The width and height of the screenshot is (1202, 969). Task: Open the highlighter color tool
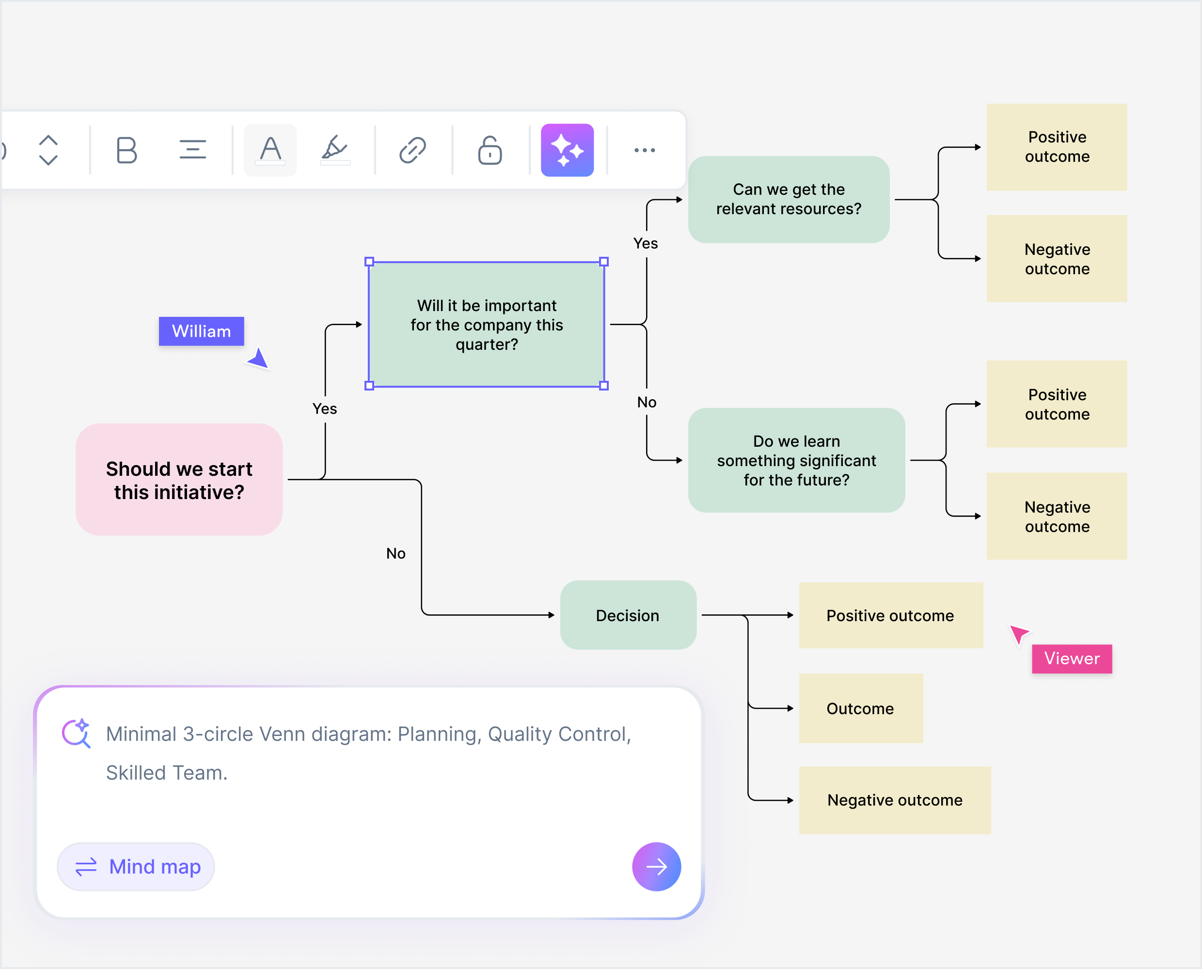335,150
